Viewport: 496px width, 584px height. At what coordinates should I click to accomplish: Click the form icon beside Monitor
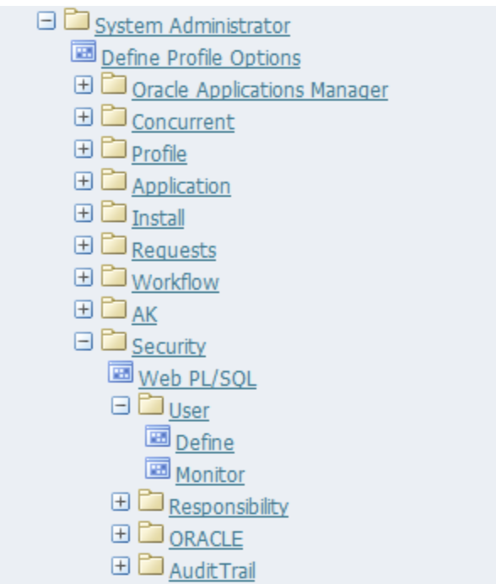coord(158,468)
